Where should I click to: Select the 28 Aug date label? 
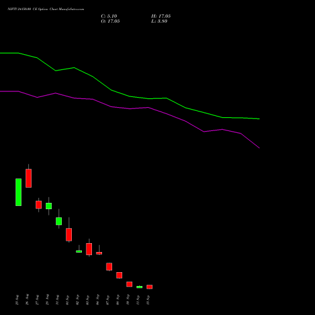pos(47,300)
